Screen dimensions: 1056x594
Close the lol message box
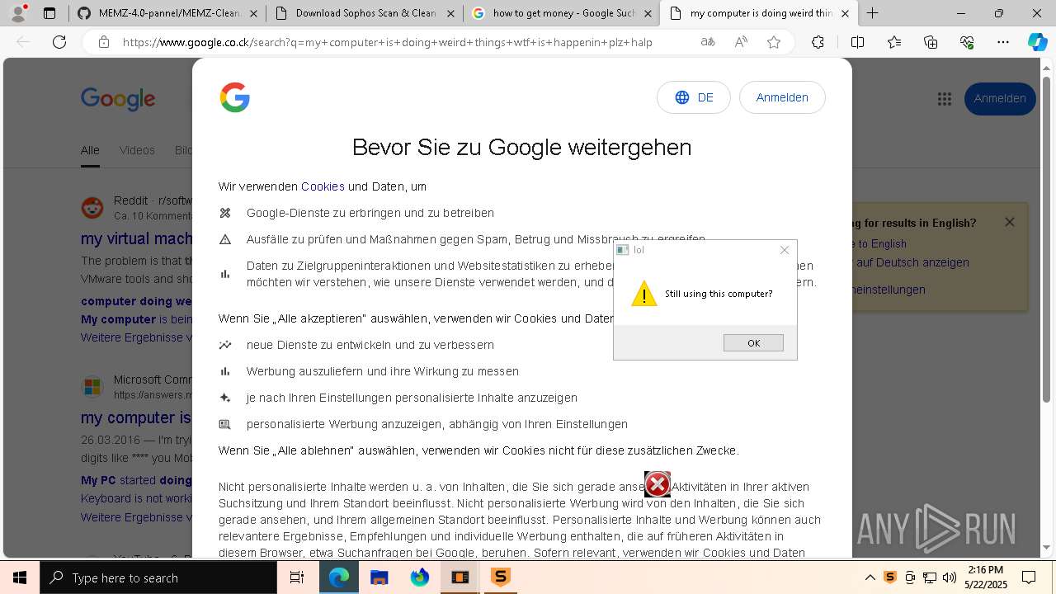tap(785, 250)
